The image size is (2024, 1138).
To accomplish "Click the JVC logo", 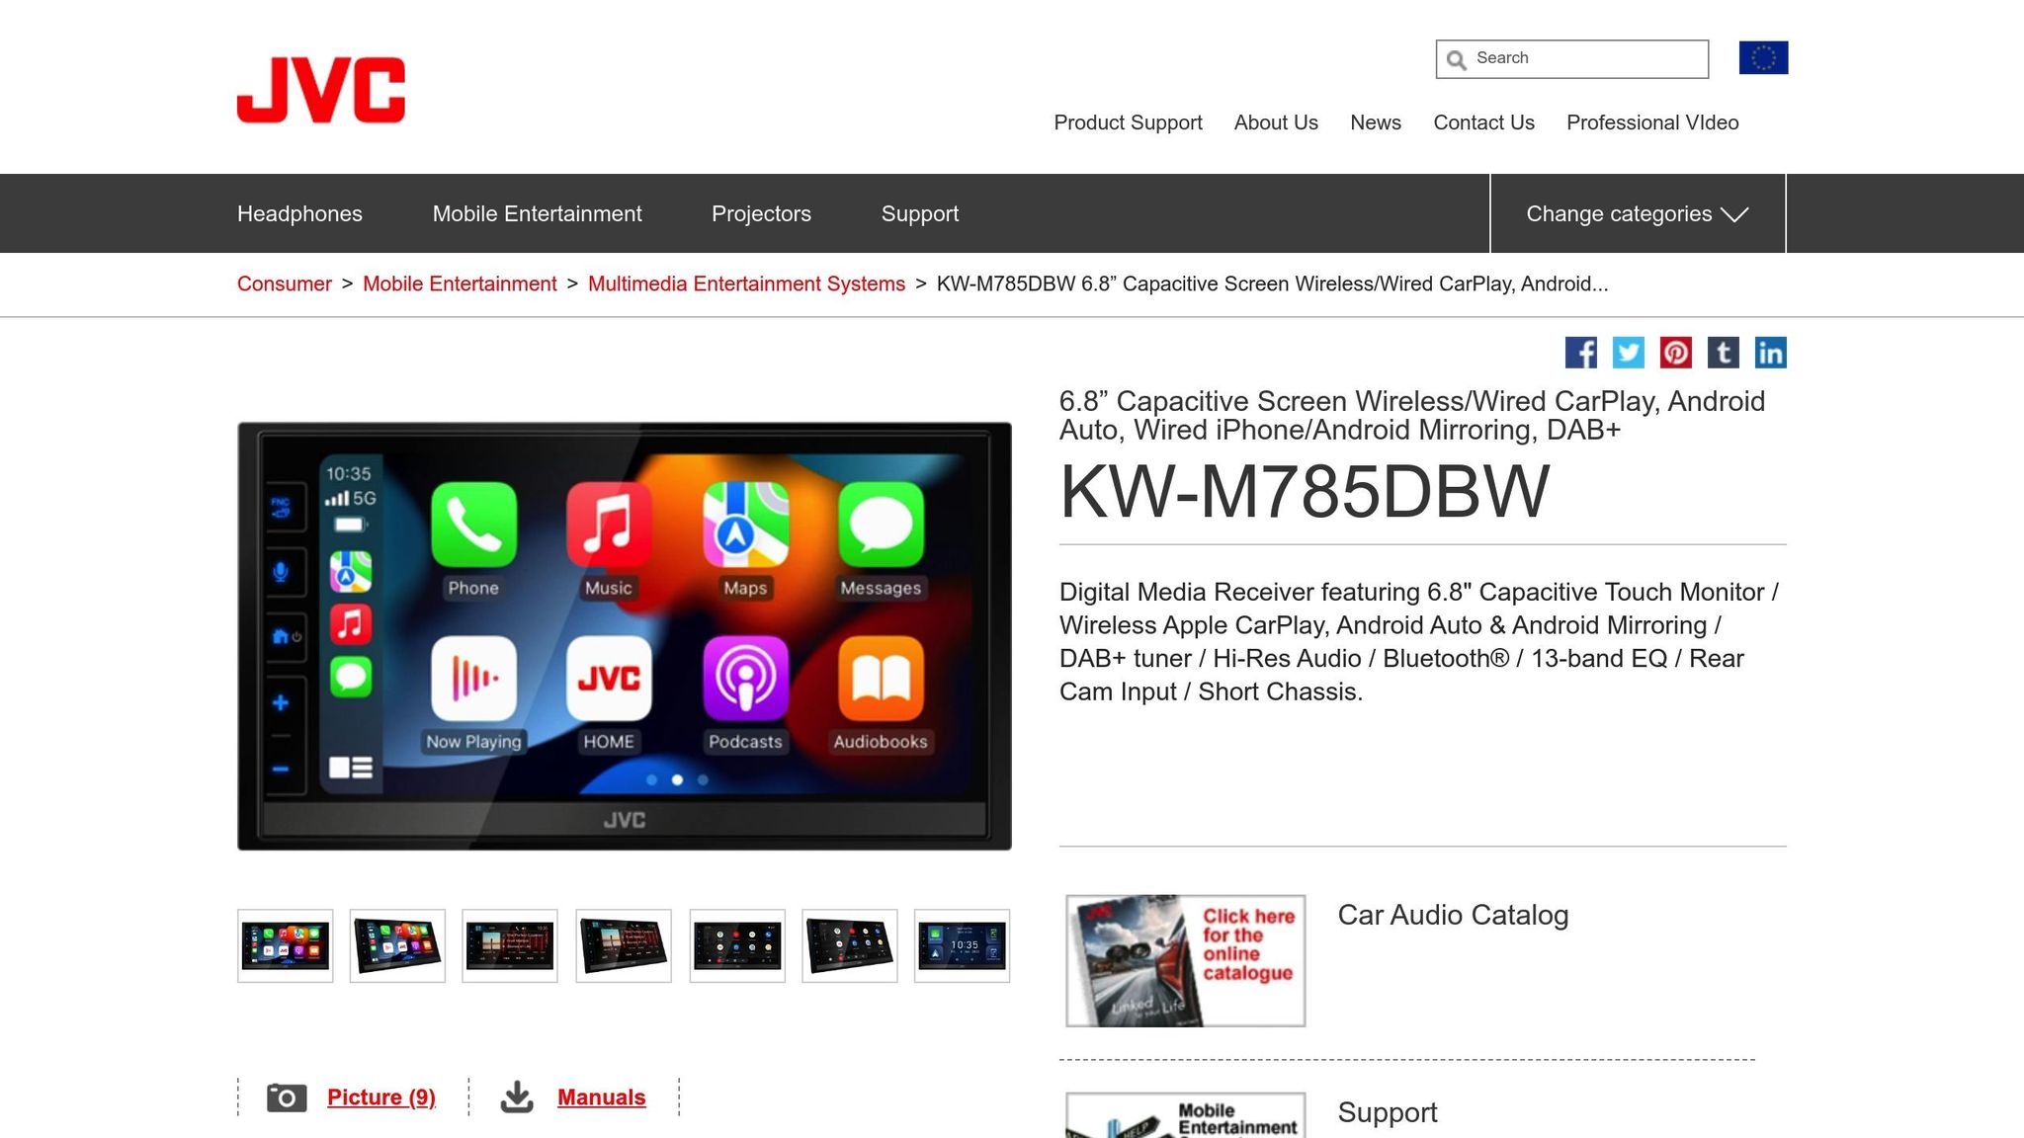I will 321,90.
